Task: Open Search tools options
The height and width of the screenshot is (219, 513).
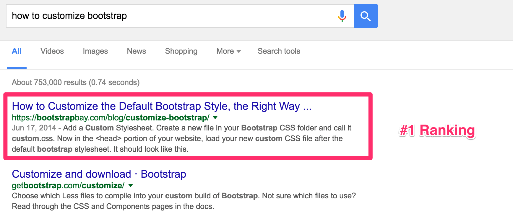Action: 279,51
